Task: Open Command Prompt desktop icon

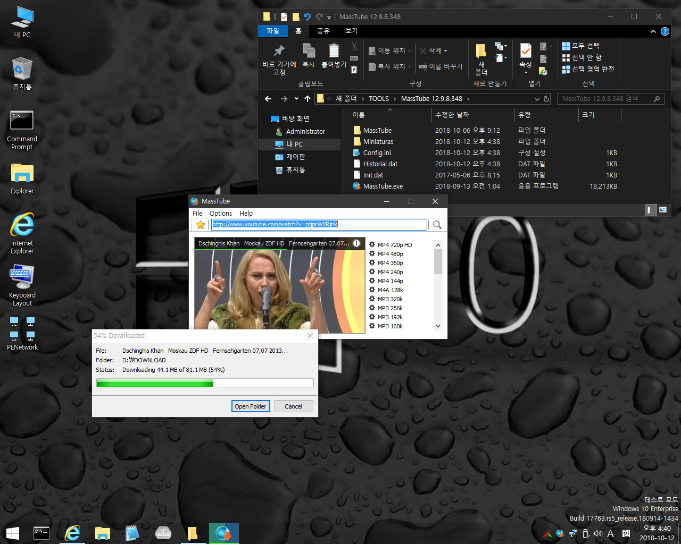Action: point(22,130)
